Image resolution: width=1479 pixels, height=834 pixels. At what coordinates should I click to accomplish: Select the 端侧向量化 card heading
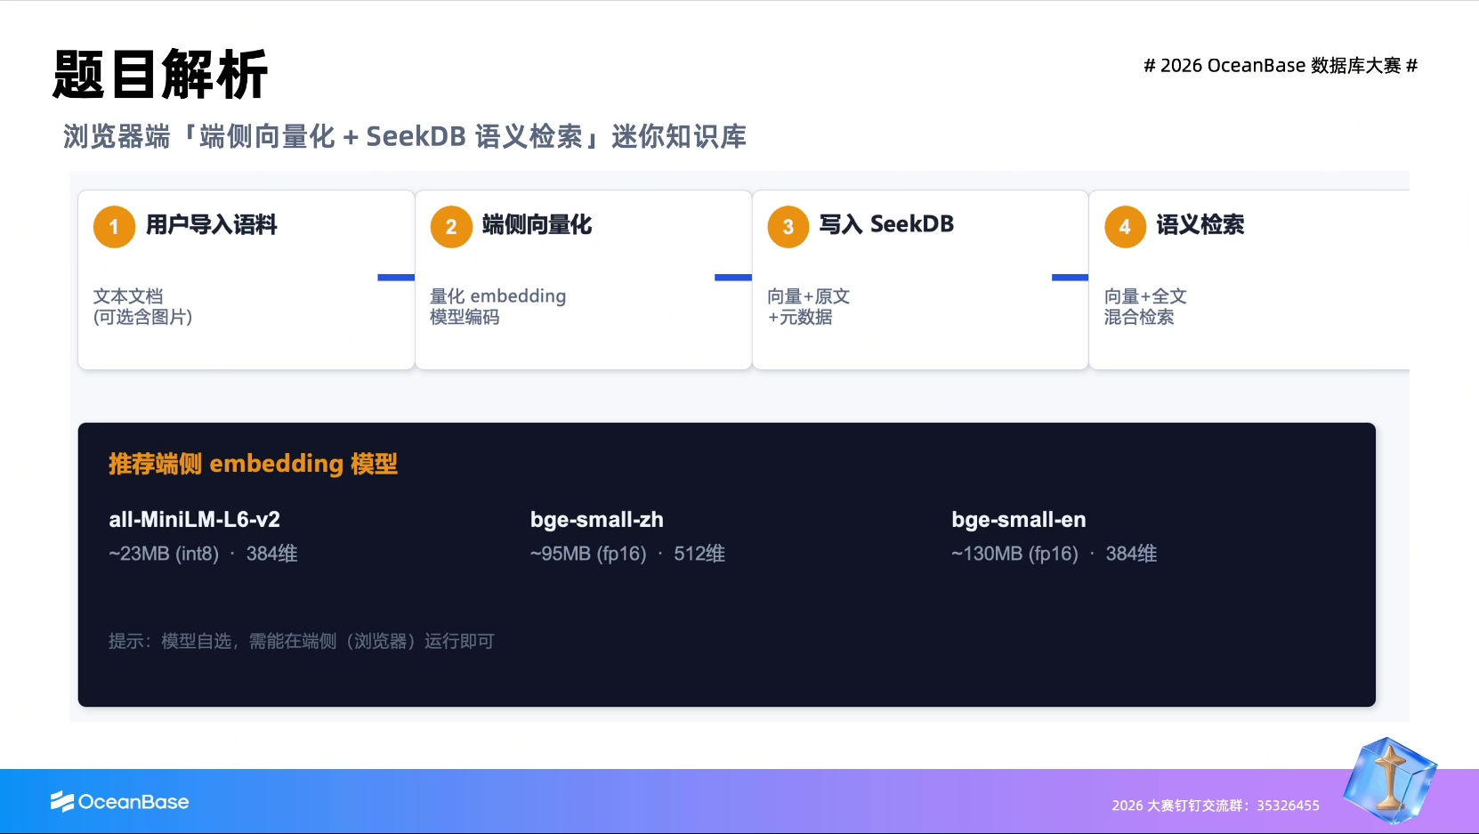coord(537,224)
